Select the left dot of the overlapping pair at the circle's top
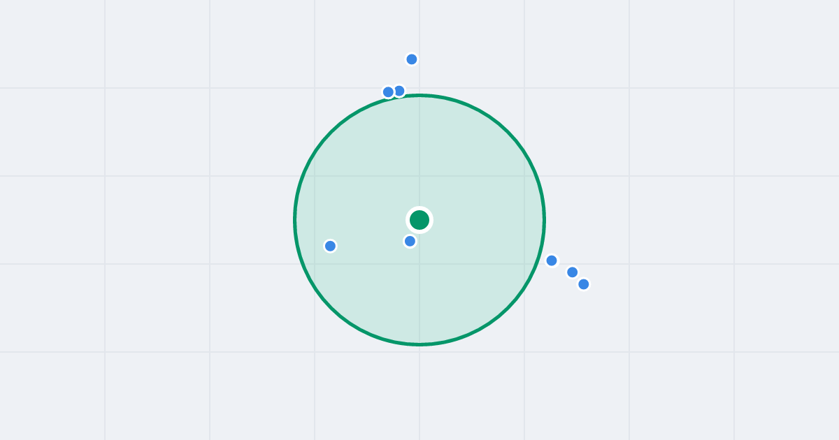 389,92
